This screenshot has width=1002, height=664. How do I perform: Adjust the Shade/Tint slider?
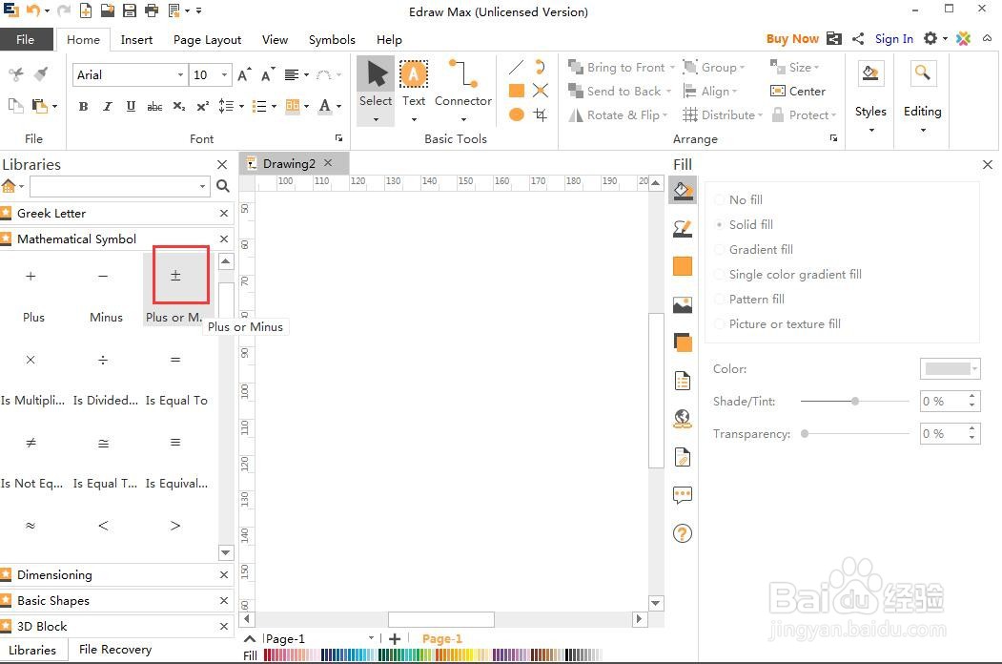click(855, 401)
